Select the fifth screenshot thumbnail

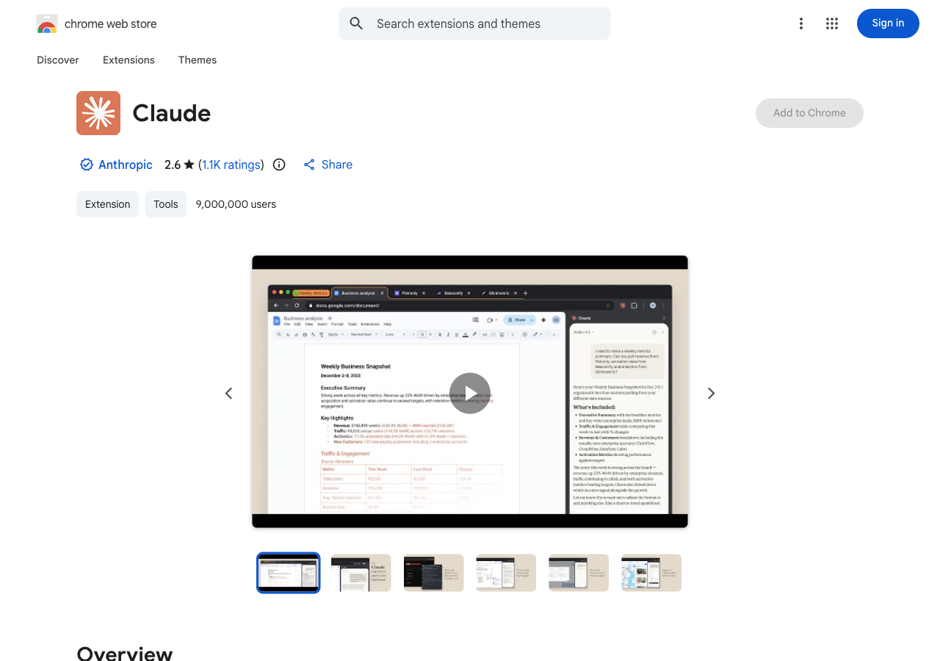tap(579, 573)
